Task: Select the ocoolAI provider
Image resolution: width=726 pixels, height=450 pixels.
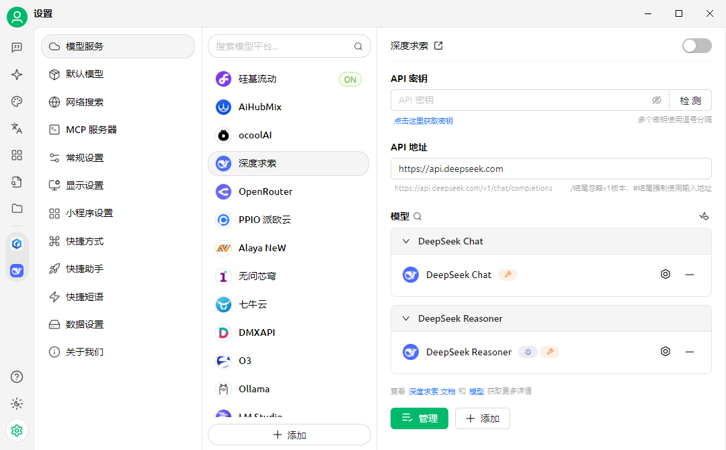Action: [x=288, y=136]
